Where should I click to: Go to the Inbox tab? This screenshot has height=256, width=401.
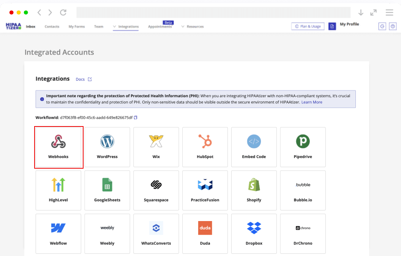(x=30, y=26)
